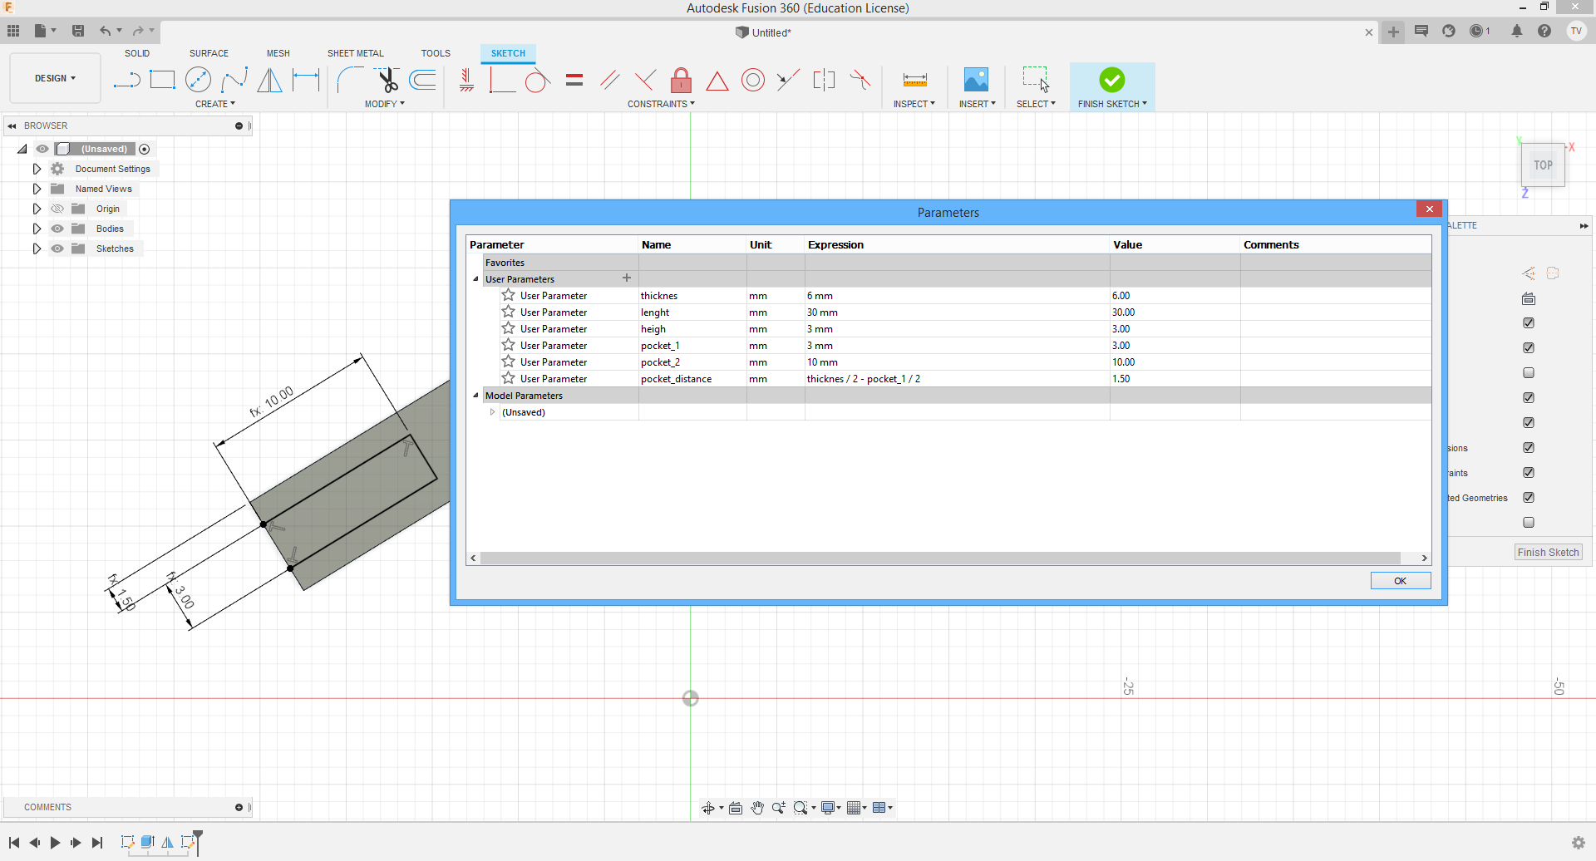Image resolution: width=1596 pixels, height=861 pixels.
Task: Click the Parameters horizontal scrollbar
Action: pyautogui.click(x=939, y=558)
